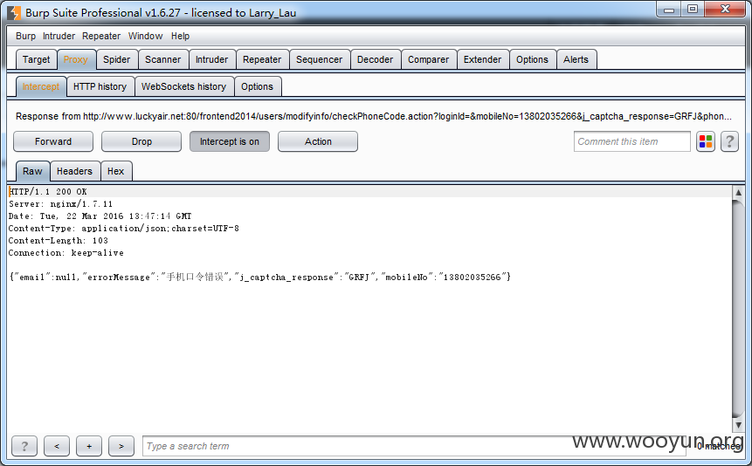Maximize the Burp Suite window
The image size is (752, 466).
click(693, 10)
